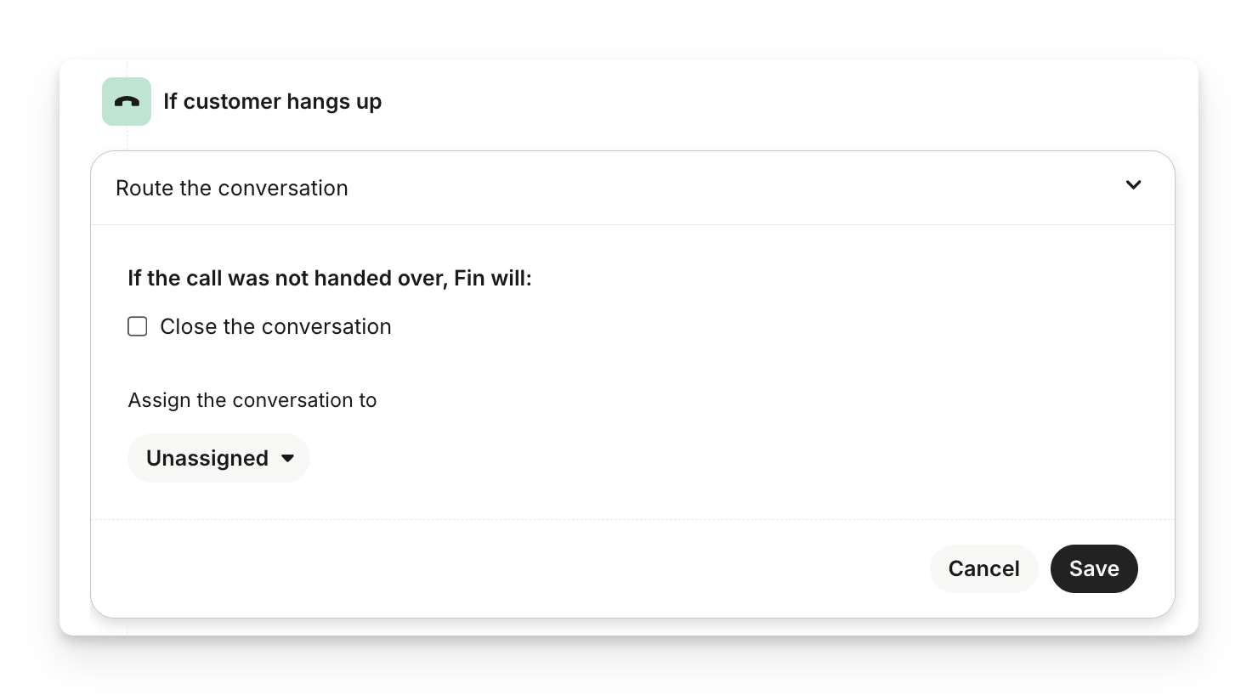
Task: Enable closing the conversation after hang-up
Action: coord(138,326)
